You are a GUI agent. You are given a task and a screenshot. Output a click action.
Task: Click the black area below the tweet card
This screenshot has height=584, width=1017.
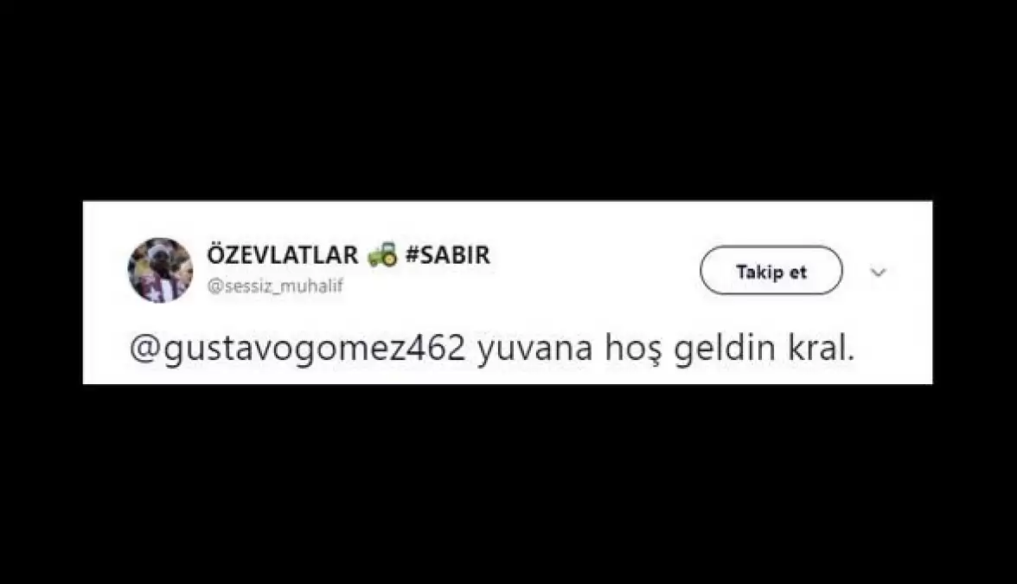point(508,484)
